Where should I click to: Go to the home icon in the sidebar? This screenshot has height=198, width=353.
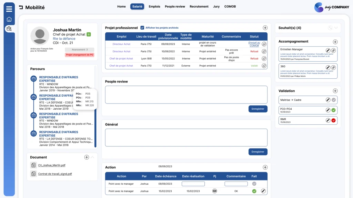click(x=9, y=19)
